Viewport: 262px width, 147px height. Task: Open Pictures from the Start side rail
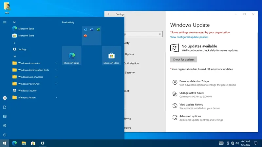[5, 116]
